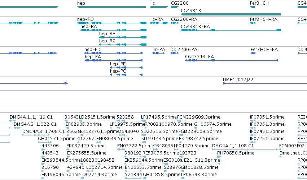Image resolution: width=307 pixels, height=180 pixels.
Task: Select EST EN16653.5prime
Action: (x=133, y=171)
